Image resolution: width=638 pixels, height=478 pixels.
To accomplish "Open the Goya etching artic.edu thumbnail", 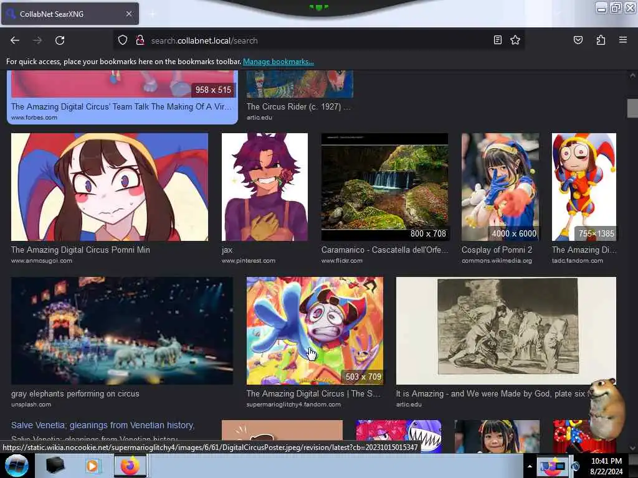I will (506, 331).
